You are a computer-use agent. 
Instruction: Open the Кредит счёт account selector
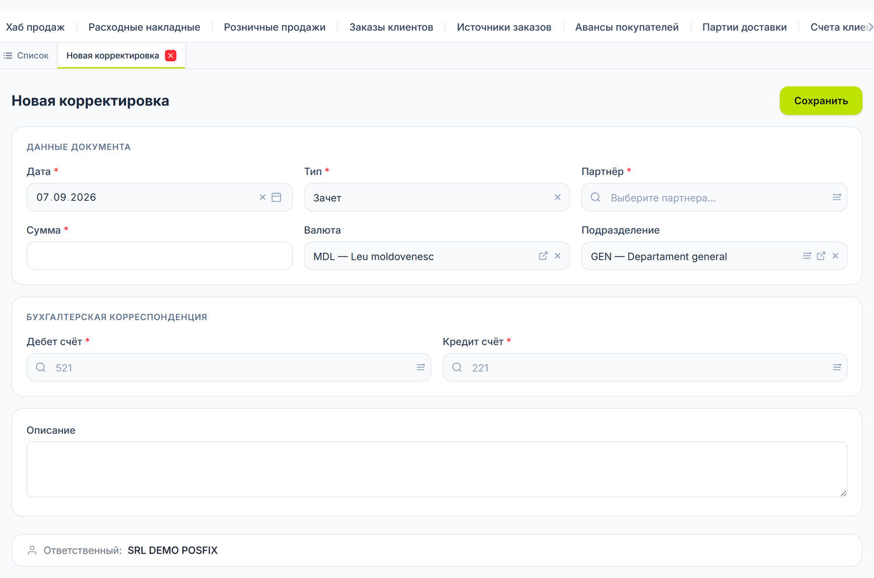644,367
